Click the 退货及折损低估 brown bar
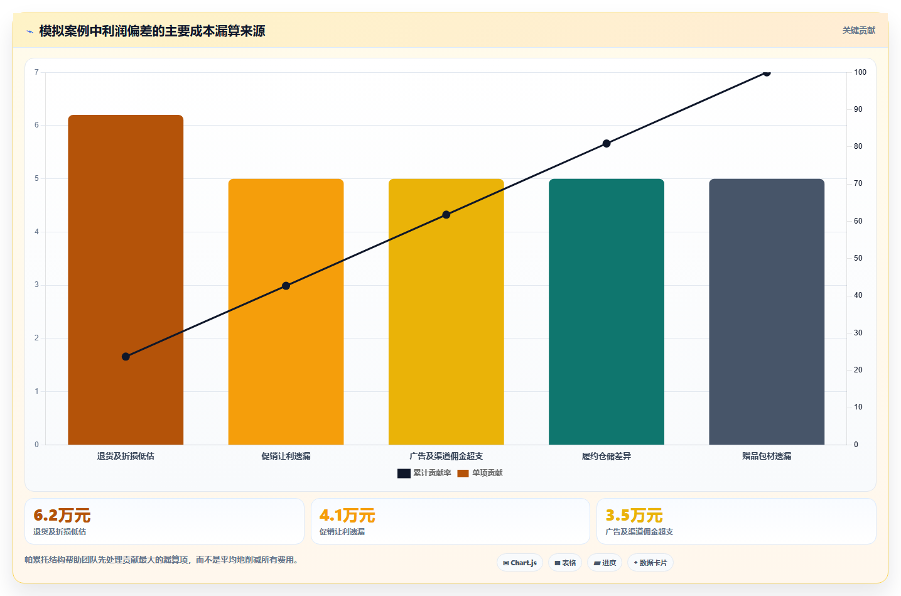Viewport: 901px width, 596px height. click(126, 279)
